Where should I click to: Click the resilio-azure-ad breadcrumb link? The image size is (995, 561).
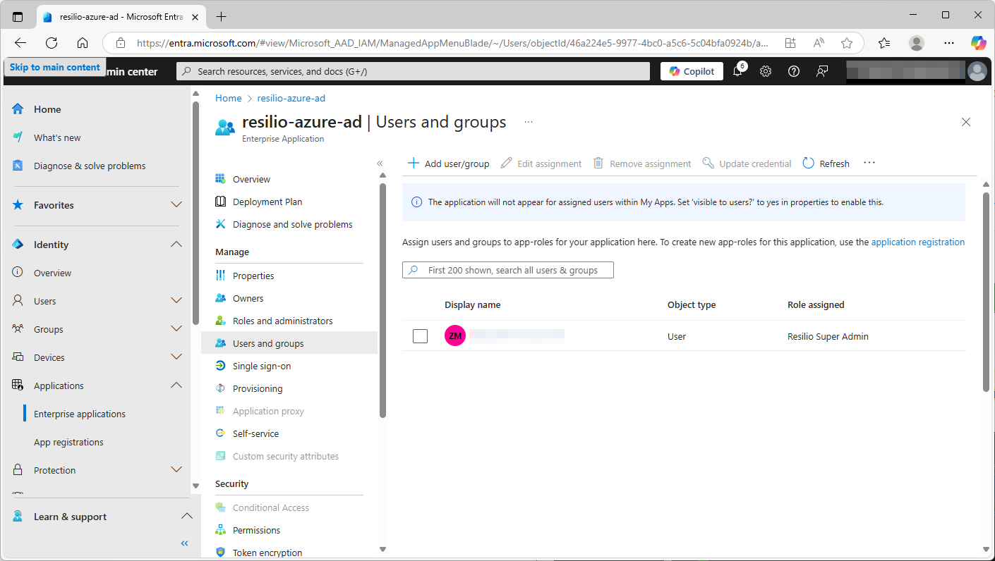click(x=291, y=98)
